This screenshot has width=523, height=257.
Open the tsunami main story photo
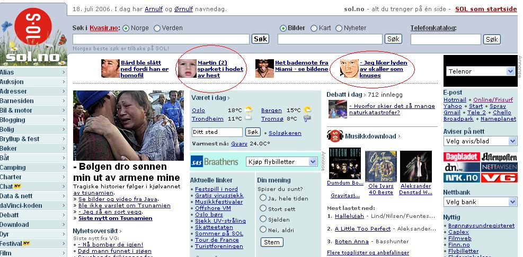(128, 125)
